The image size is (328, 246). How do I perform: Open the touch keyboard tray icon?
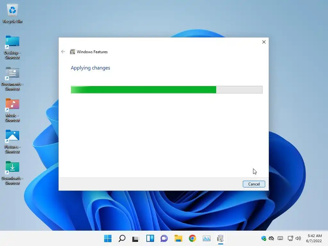coord(280,238)
